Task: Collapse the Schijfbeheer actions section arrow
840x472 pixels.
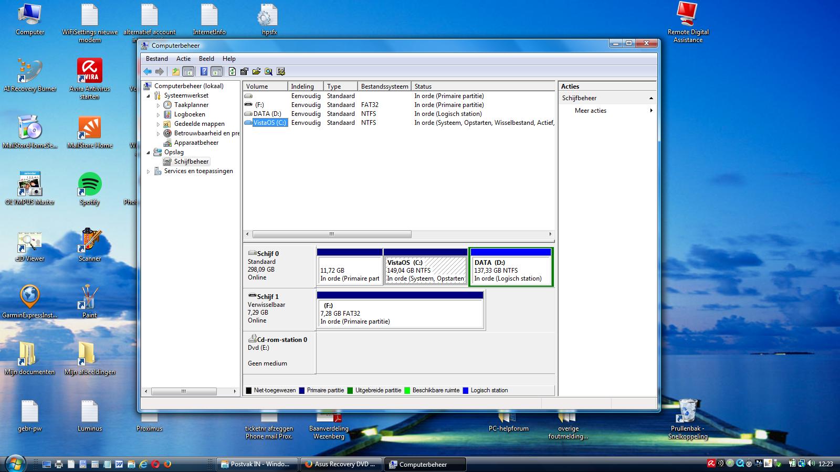Action: 651,99
